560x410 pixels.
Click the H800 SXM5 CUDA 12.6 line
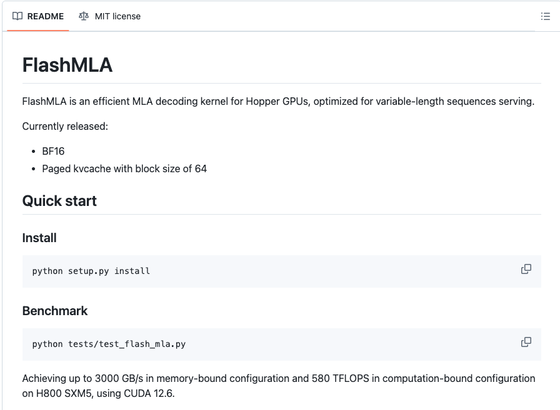click(98, 393)
